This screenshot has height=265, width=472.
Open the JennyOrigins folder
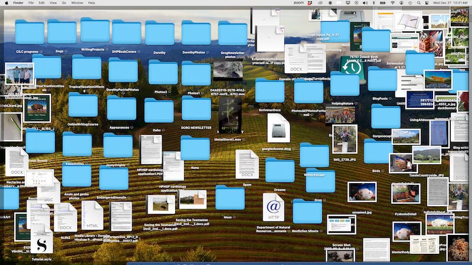click(x=117, y=145)
